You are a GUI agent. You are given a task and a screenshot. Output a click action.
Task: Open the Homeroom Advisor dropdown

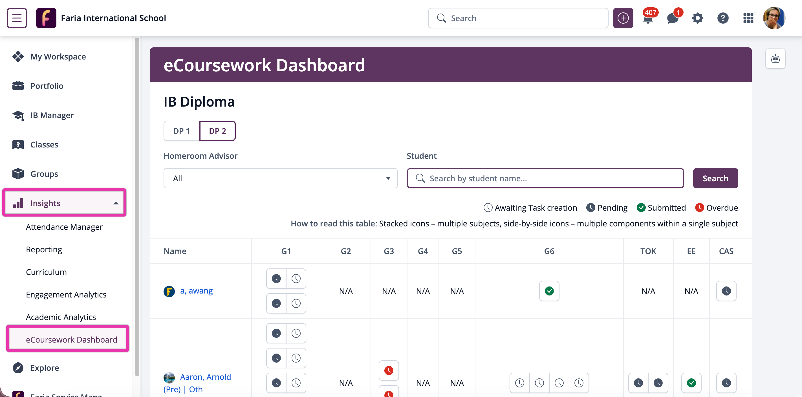(281, 178)
